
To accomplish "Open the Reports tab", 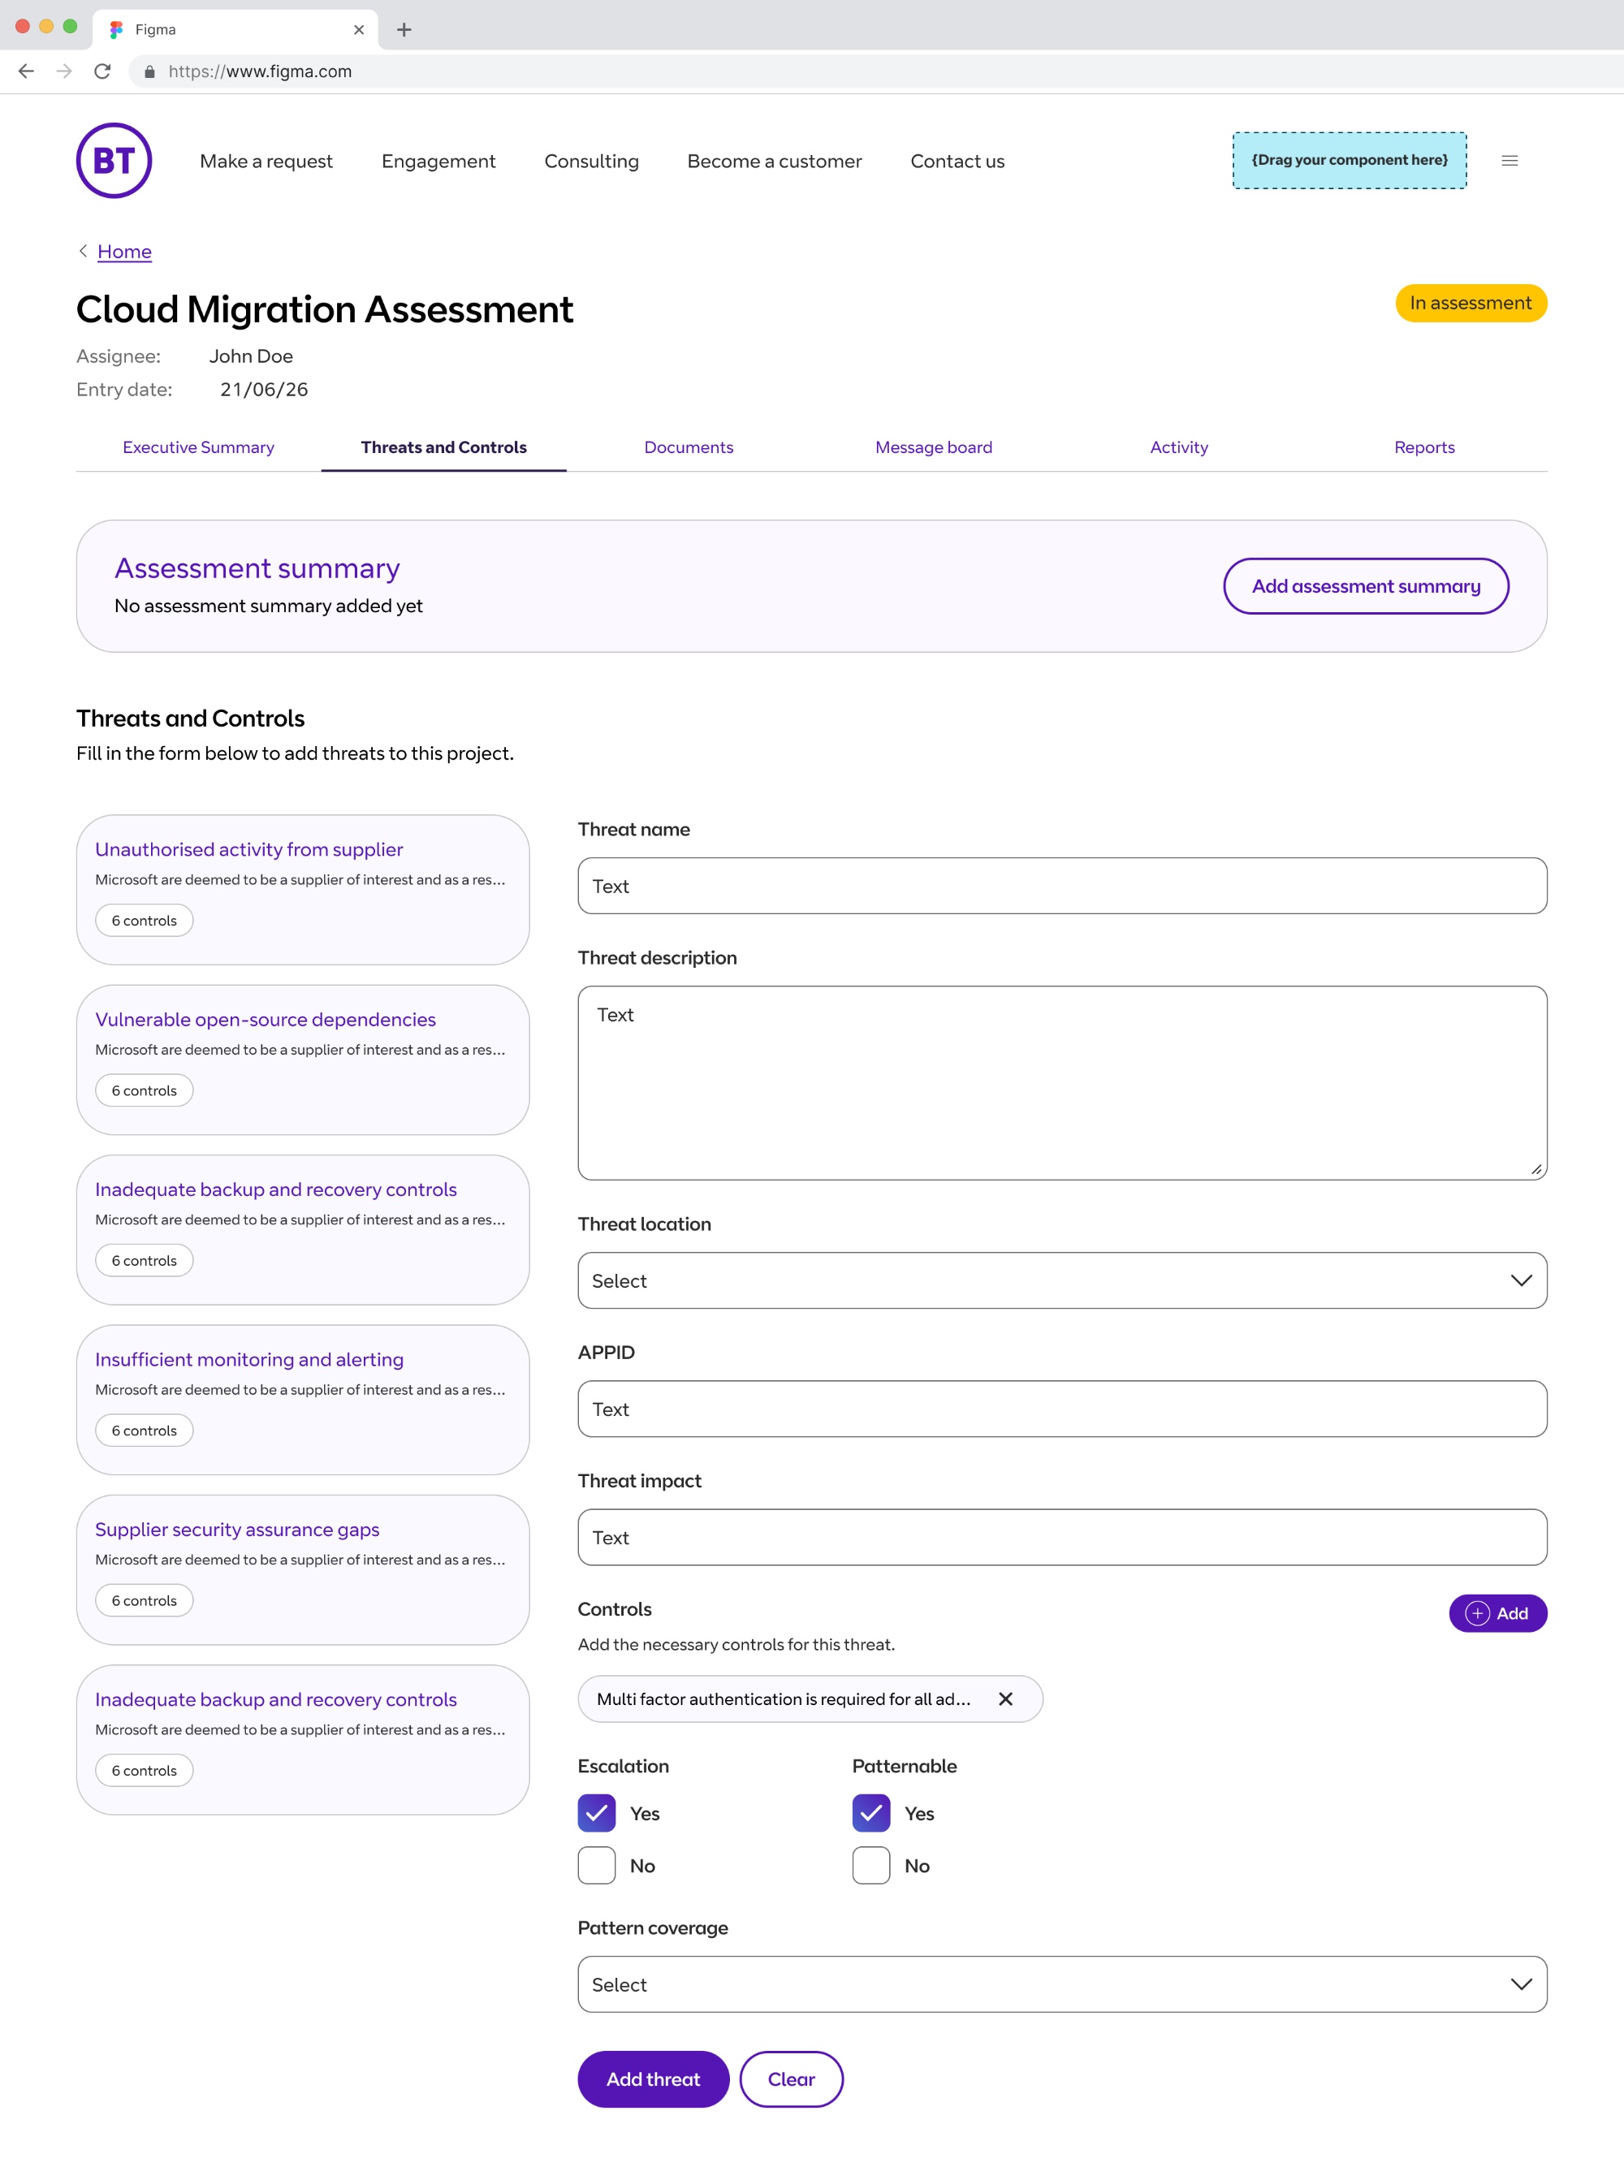I will (1424, 447).
